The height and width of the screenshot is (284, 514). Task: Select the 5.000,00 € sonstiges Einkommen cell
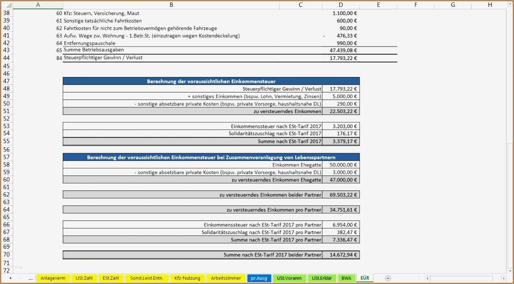coord(341,96)
